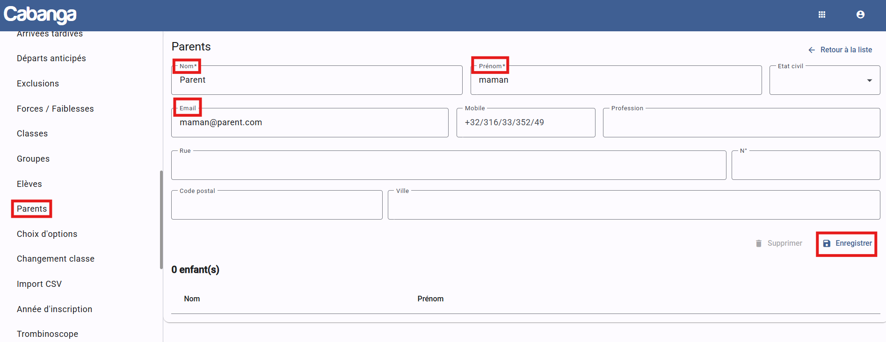Viewport: 886px width, 342px height.
Task: Click the Code postal field
Action: 276,206
